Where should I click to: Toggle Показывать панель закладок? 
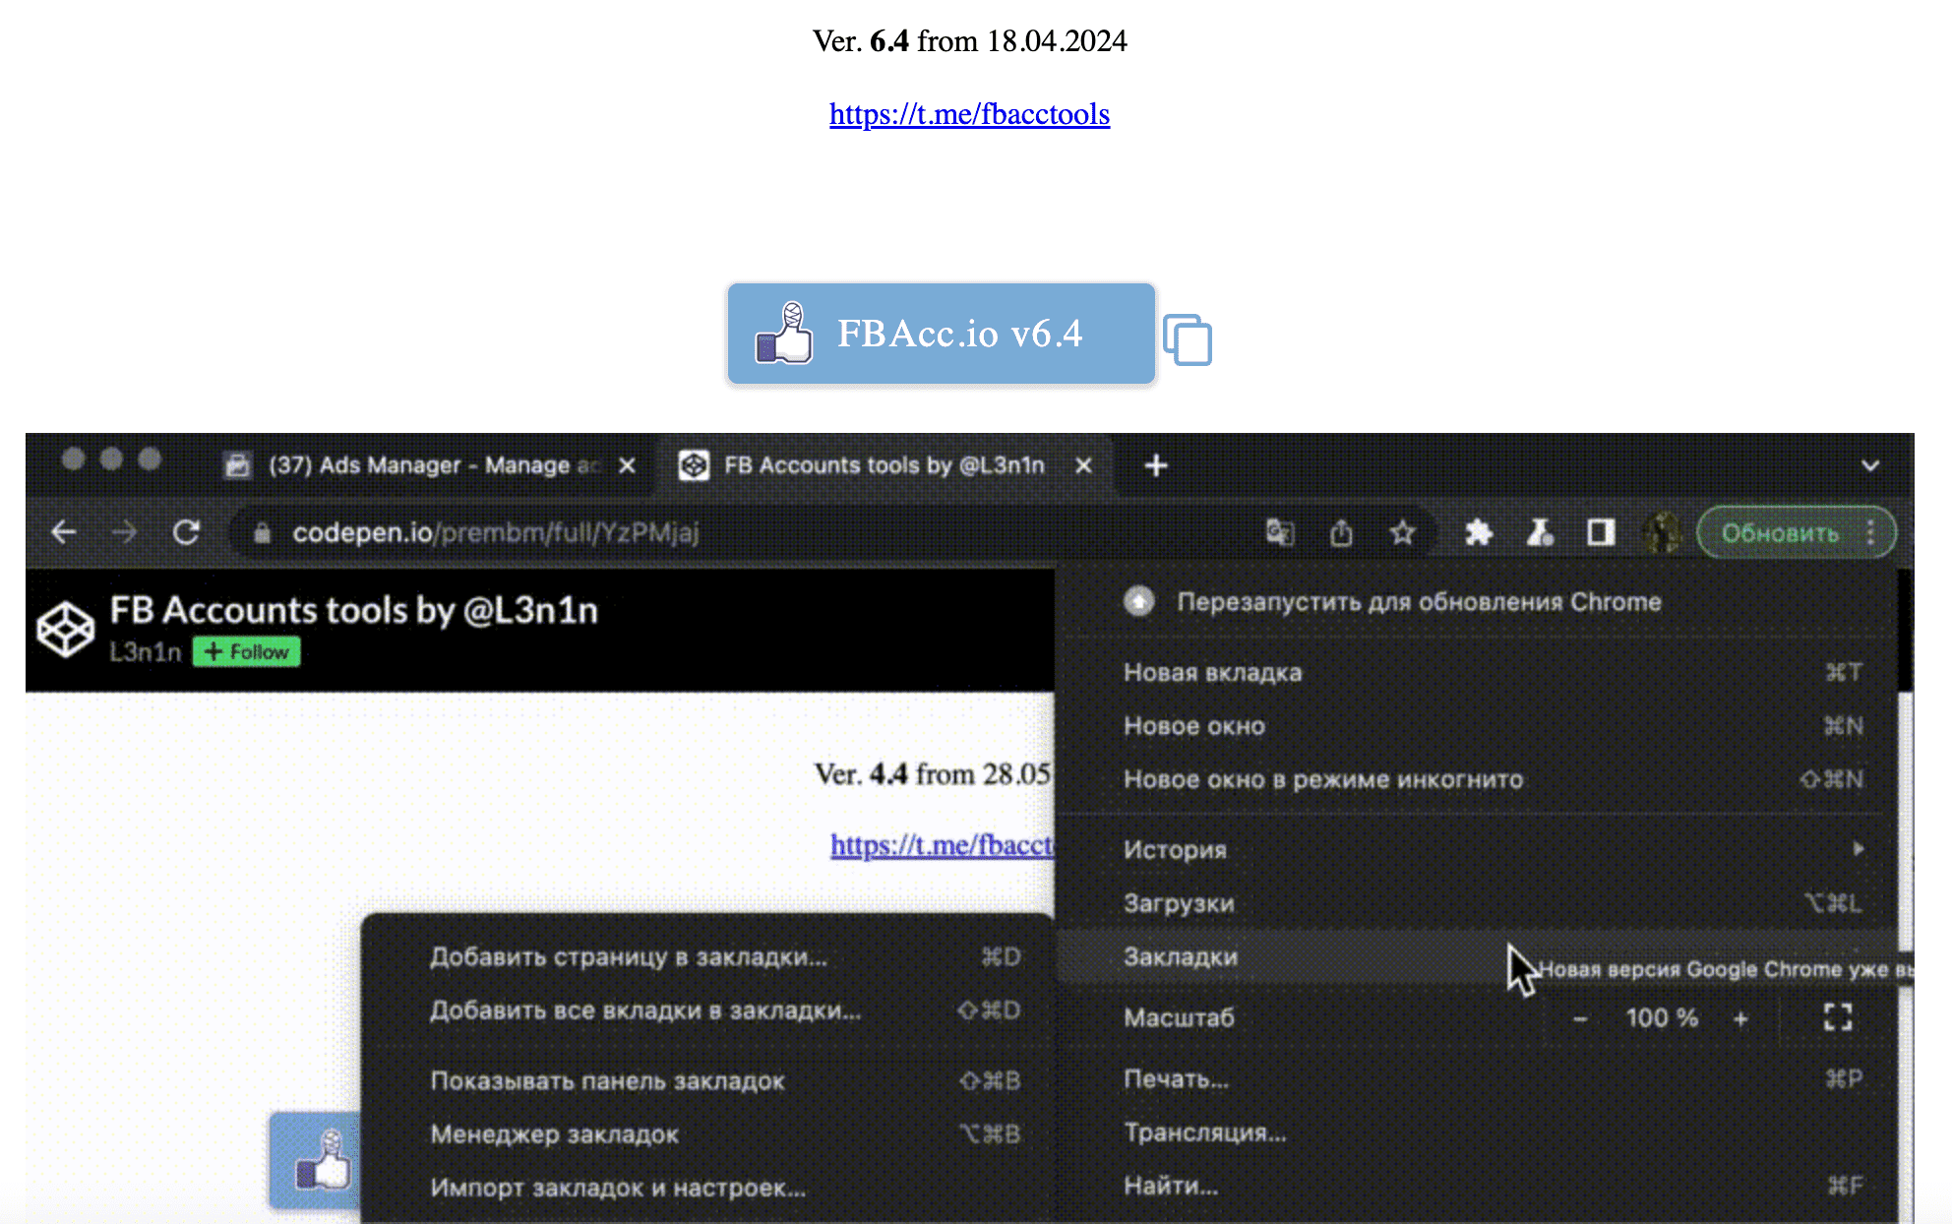[708, 1080]
